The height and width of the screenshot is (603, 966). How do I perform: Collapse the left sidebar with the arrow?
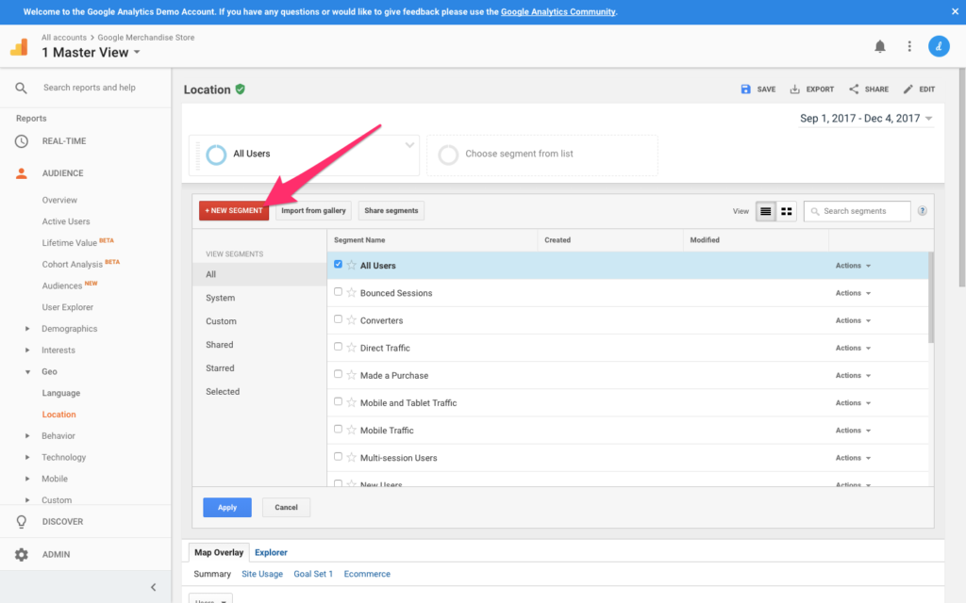(154, 587)
